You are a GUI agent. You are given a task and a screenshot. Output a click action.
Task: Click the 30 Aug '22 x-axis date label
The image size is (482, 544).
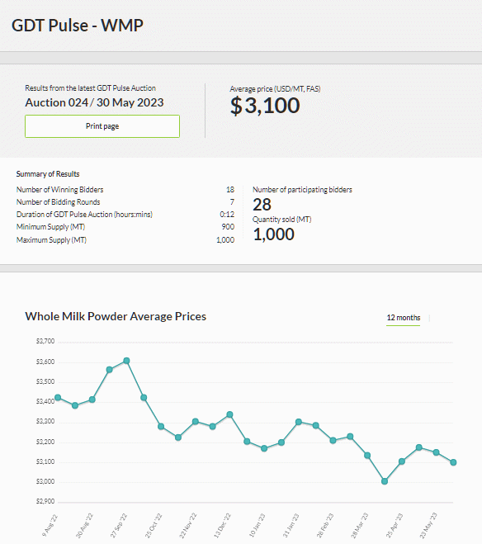click(x=84, y=526)
